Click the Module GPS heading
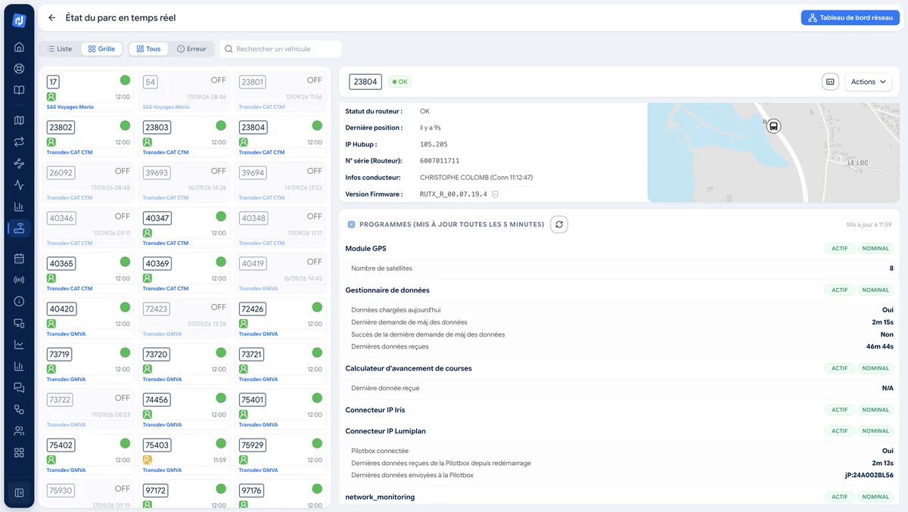The height and width of the screenshot is (512, 908). click(366, 249)
